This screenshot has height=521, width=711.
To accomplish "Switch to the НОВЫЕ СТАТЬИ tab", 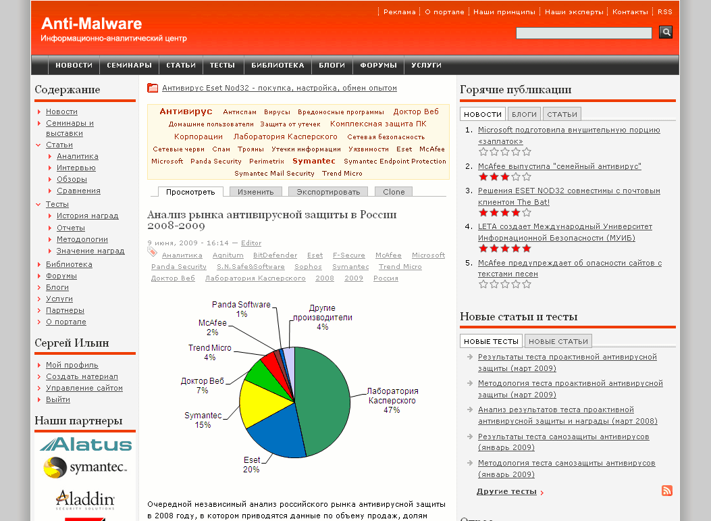I will (558, 341).
